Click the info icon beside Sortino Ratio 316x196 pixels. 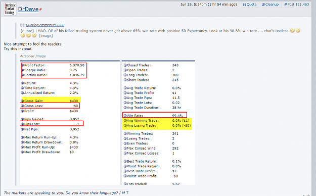[23, 75]
